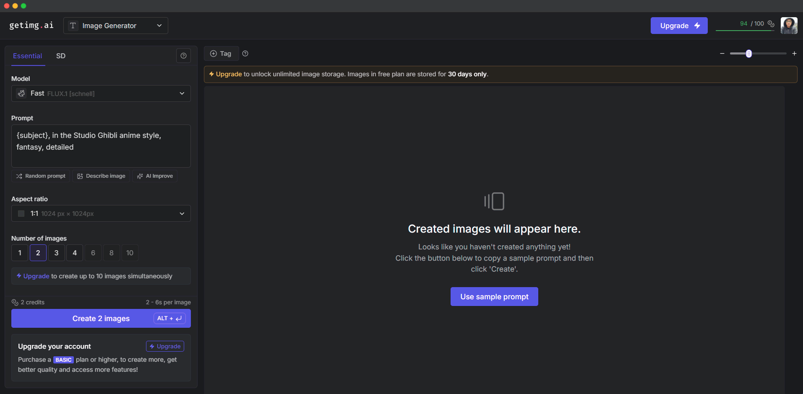Click the Image Generator T icon
Viewport: 803px width, 394px height.
(x=73, y=26)
